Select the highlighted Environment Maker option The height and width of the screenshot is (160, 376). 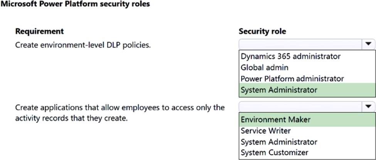307,119
